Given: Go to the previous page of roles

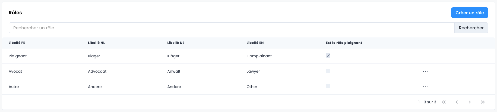Looking at the screenshot, I should (457, 102).
